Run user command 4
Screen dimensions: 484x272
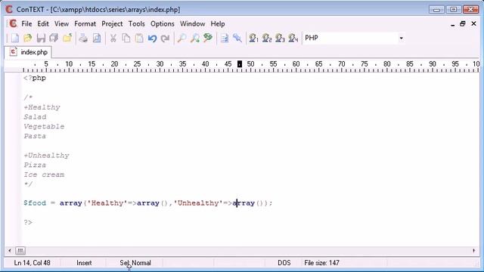click(293, 39)
